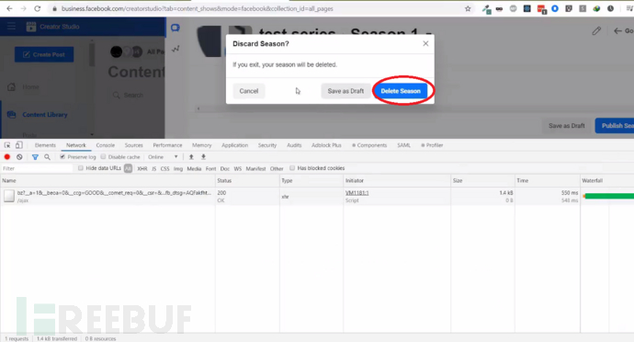This screenshot has height=342, width=634.
Task: Expand the sidebar scroll-down arrow under Content Library
Action: pyautogui.click(x=92, y=135)
